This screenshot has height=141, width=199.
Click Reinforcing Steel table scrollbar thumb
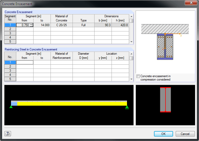131,58
